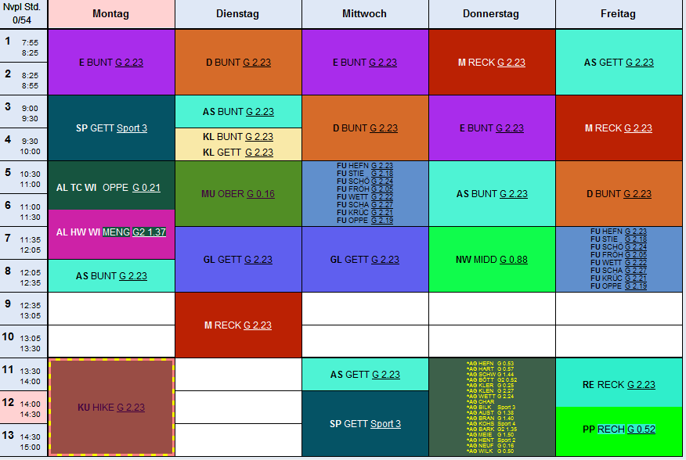Click room link G2 1.37 next to MENG
This screenshot has width=686, height=460.
click(x=149, y=232)
